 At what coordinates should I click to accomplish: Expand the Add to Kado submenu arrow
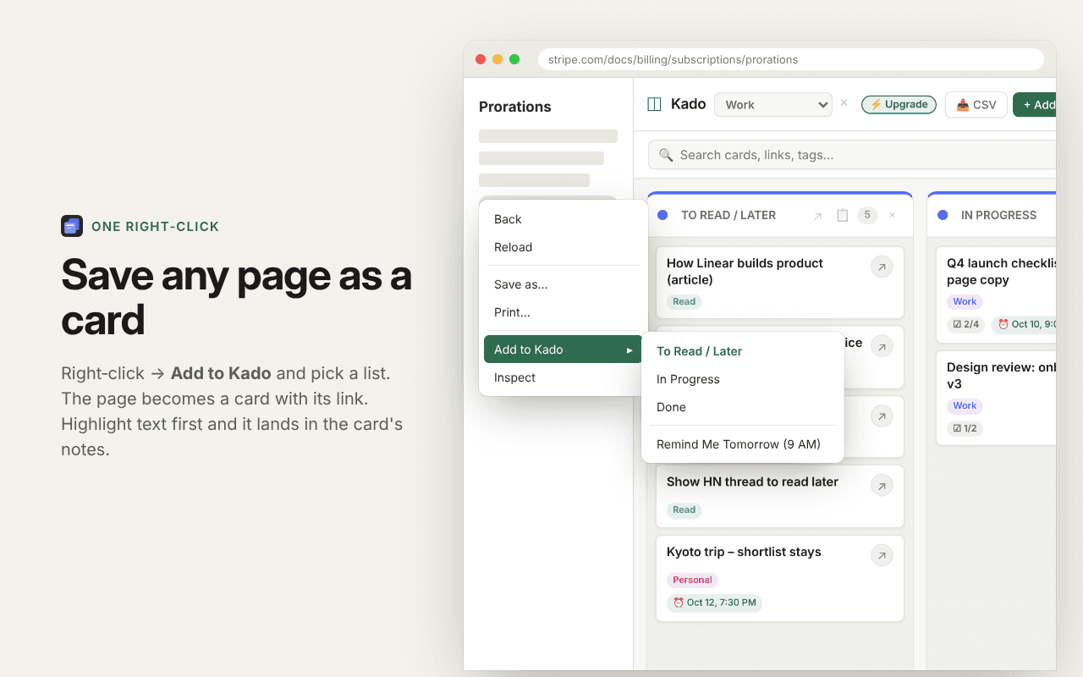(629, 350)
